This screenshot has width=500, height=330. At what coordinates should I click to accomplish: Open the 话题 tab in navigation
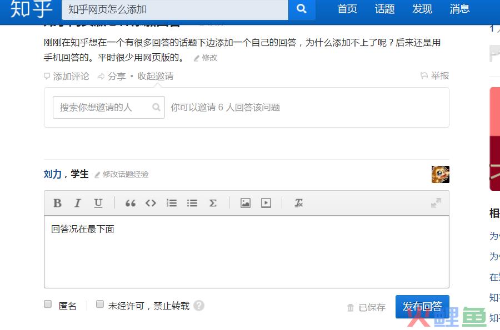(x=384, y=9)
